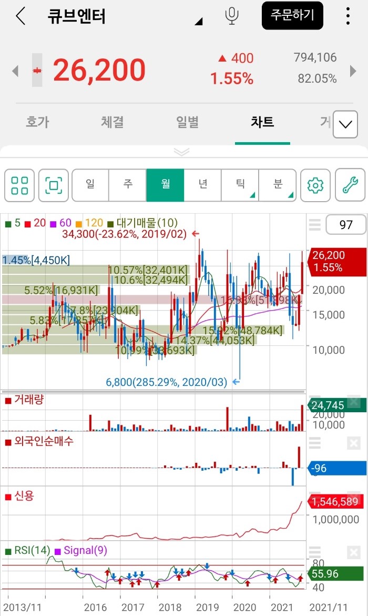Close the 신용 credit panel
This screenshot has width=368, height=616.
pyautogui.click(x=353, y=498)
